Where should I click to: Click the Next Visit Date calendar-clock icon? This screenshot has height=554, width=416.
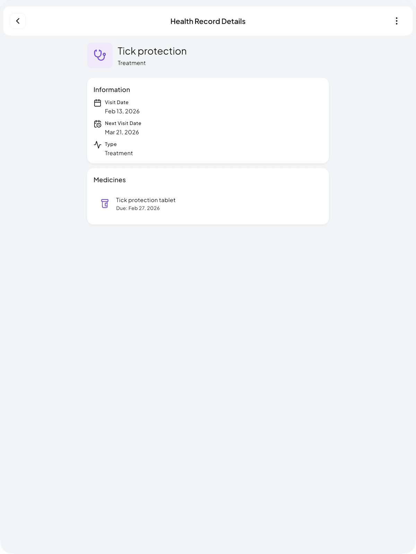point(97,124)
